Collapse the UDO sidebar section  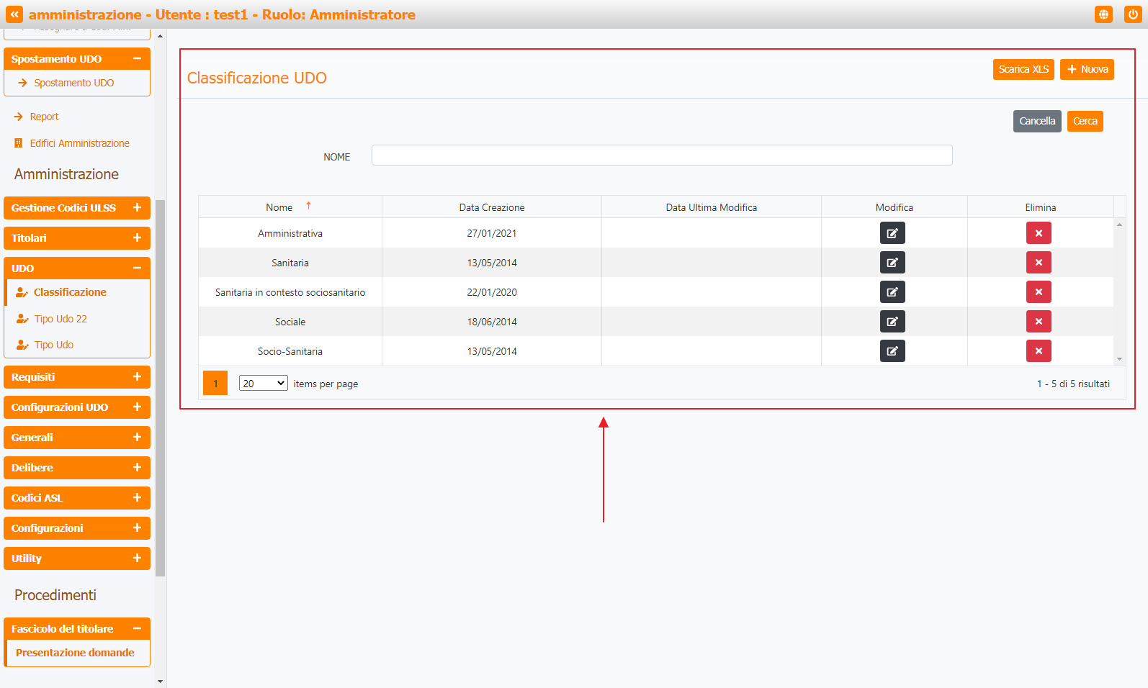[137, 268]
